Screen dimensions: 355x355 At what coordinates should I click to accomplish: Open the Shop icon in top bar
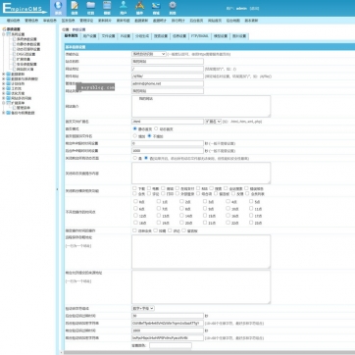pyautogui.click(x=156, y=8)
